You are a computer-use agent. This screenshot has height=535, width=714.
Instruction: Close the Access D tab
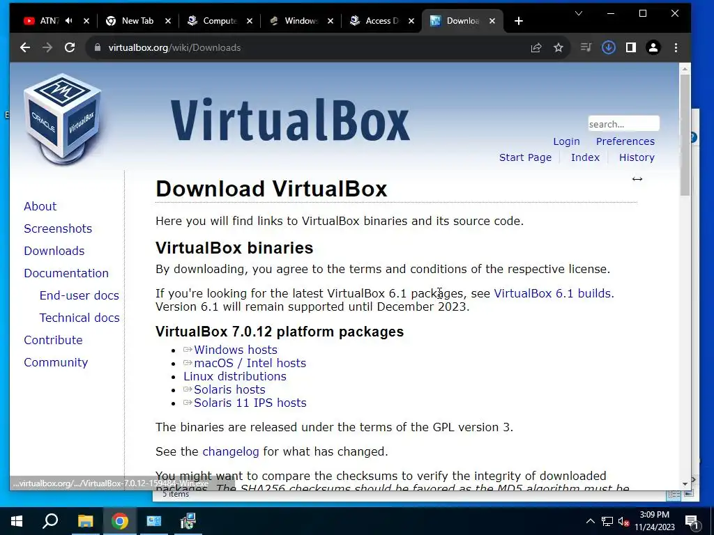411,21
